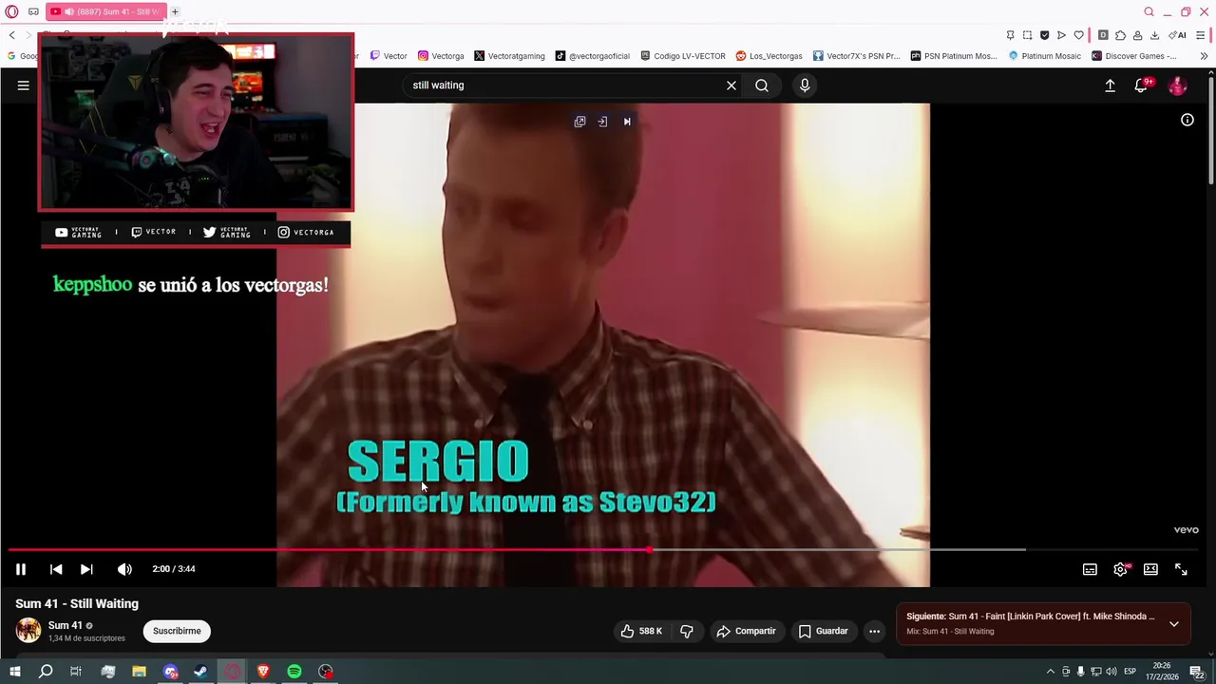The image size is (1216, 684).
Task: Open Opera browser main menu logo
Action: tap(11, 11)
